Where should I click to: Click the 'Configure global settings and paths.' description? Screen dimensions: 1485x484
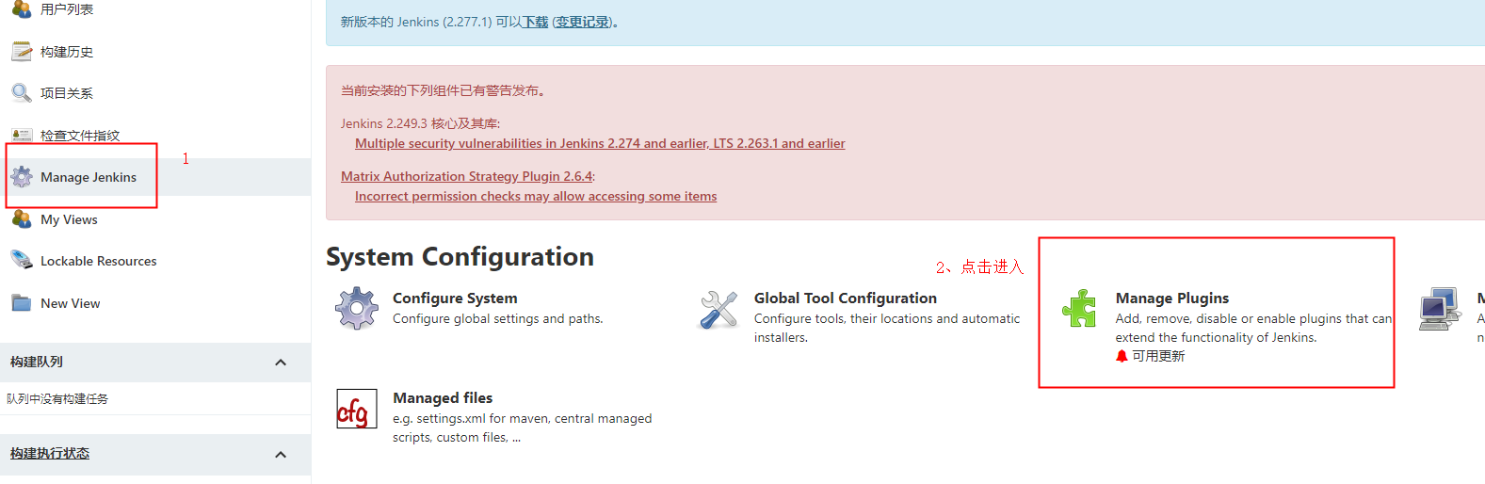tap(498, 318)
